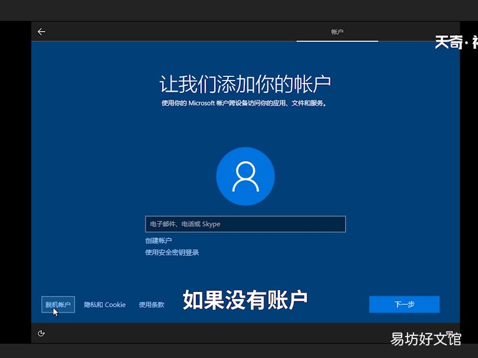
Task: View the 使用条款 link
Action: coord(152,304)
